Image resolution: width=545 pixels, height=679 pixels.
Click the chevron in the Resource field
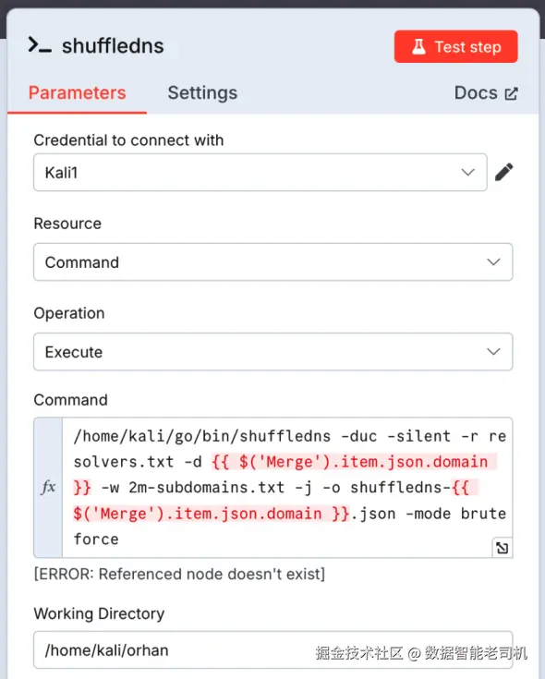[493, 262]
